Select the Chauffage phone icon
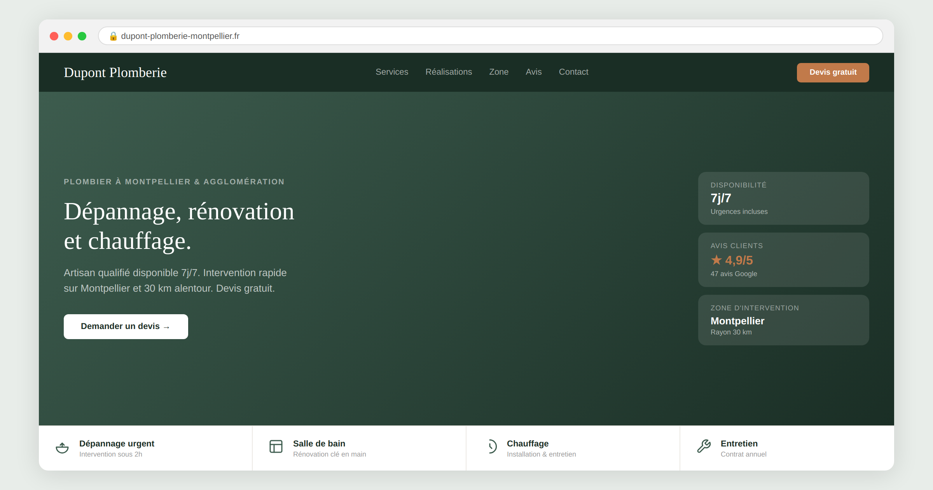This screenshot has width=933, height=490. (492, 447)
